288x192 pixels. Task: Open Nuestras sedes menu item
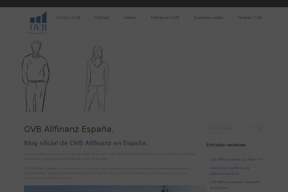click(x=208, y=18)
